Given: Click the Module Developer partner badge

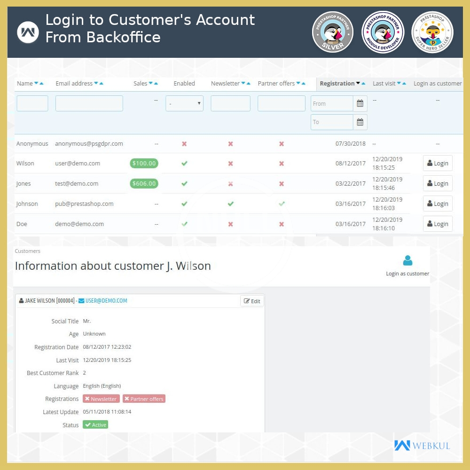Looking at the screenshot, I should [x=383, y=32].
